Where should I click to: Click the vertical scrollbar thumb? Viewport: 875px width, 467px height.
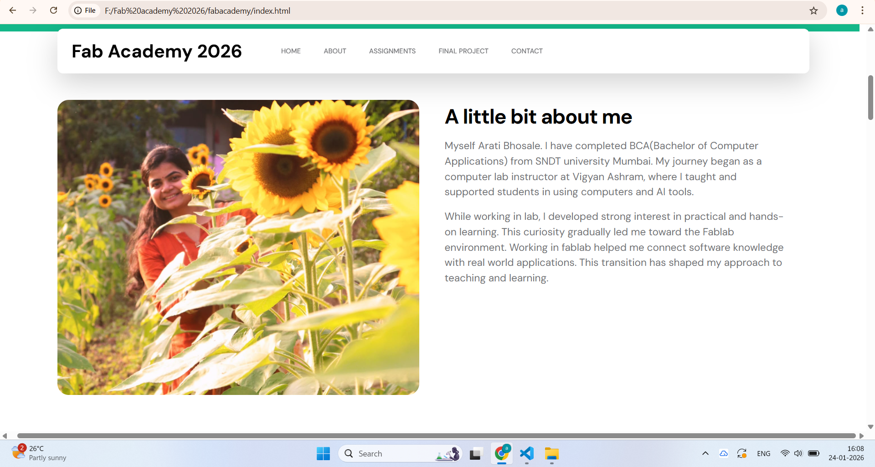click(x=870, y=97)
